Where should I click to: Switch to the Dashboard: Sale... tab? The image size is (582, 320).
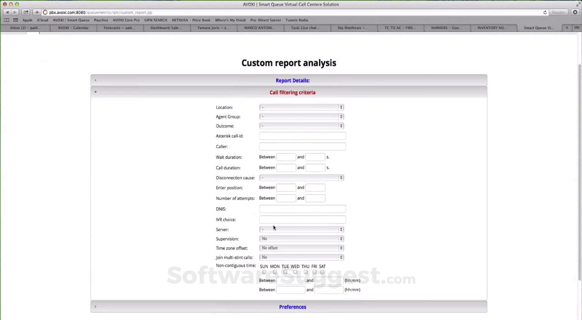coord(166,28)
